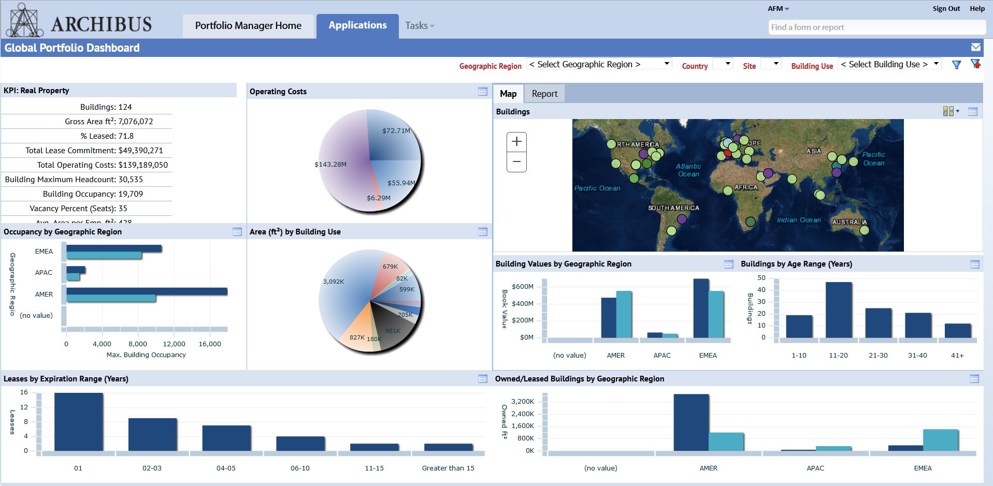Zoom in on the buildings map
The image size is (993, 486).
tap(516, 142)
